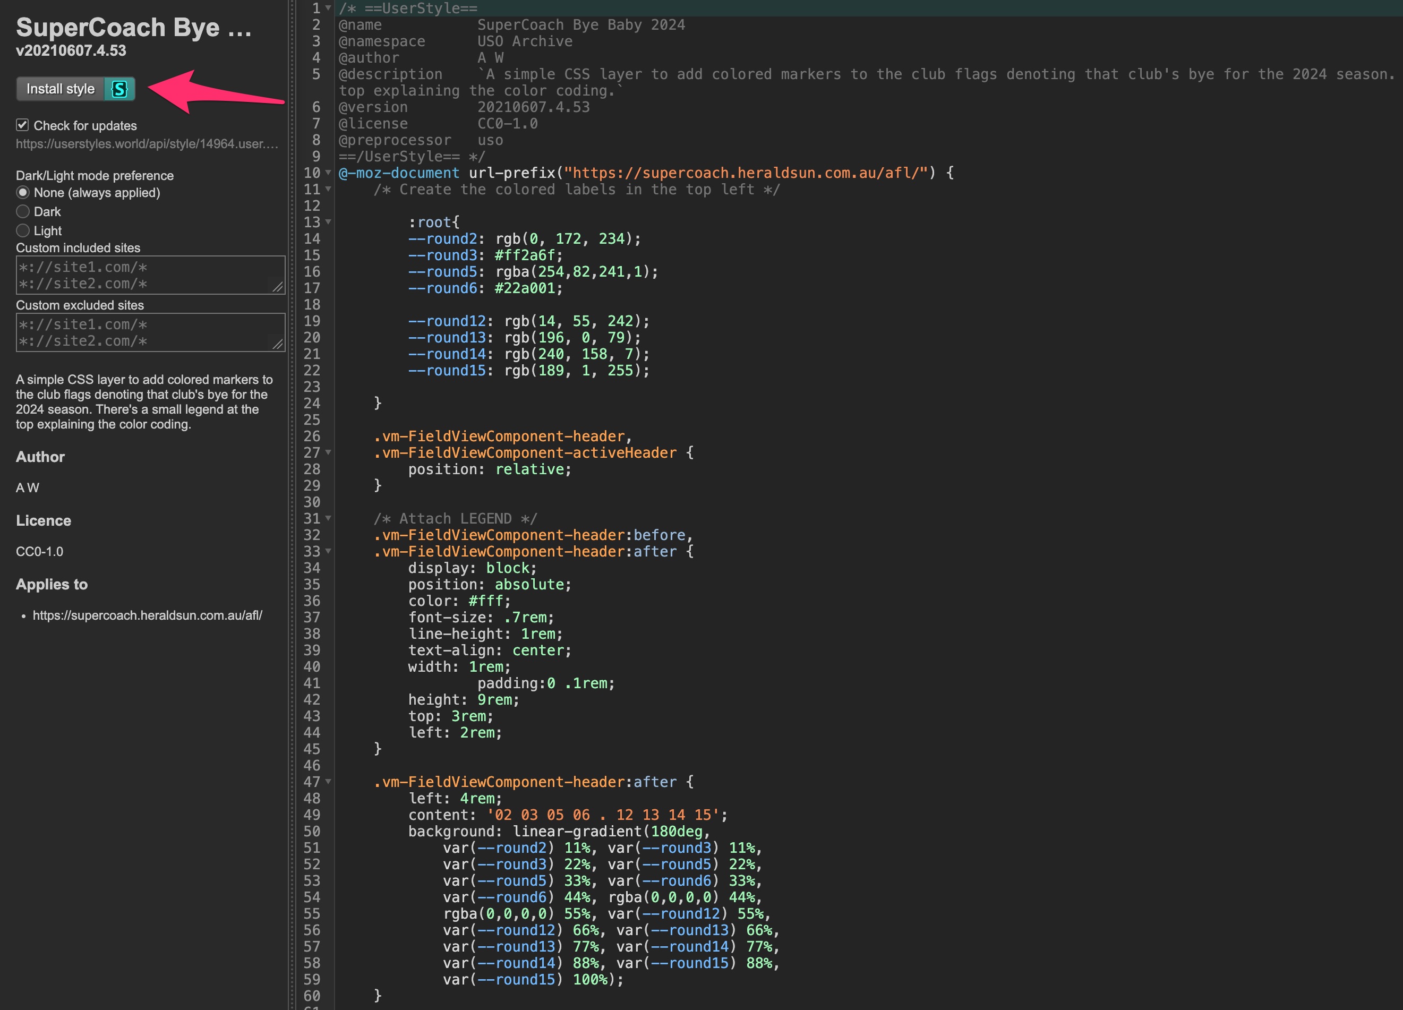Click the height: 9rem declaration
Screen dimensions: 1403x1010
point(464,699)
